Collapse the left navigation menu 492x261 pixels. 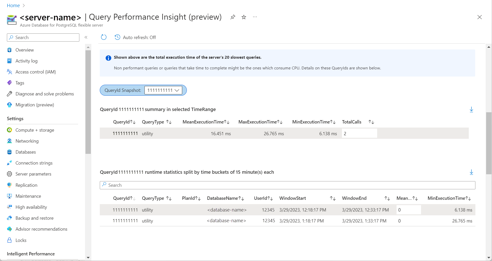pos(86,37)
